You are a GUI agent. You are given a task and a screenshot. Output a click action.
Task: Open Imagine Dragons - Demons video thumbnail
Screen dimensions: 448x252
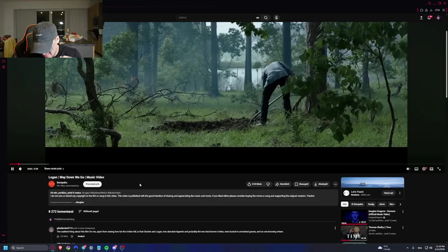click(x=354, y=217)
